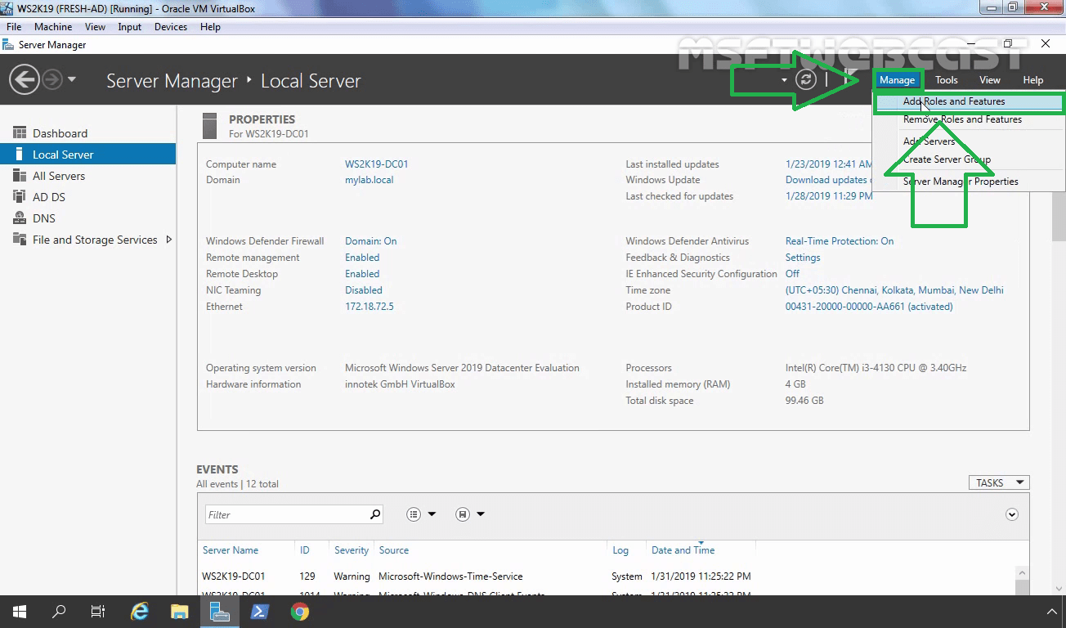Click Real-Time Protection: On link

click(x=840, y=241)
